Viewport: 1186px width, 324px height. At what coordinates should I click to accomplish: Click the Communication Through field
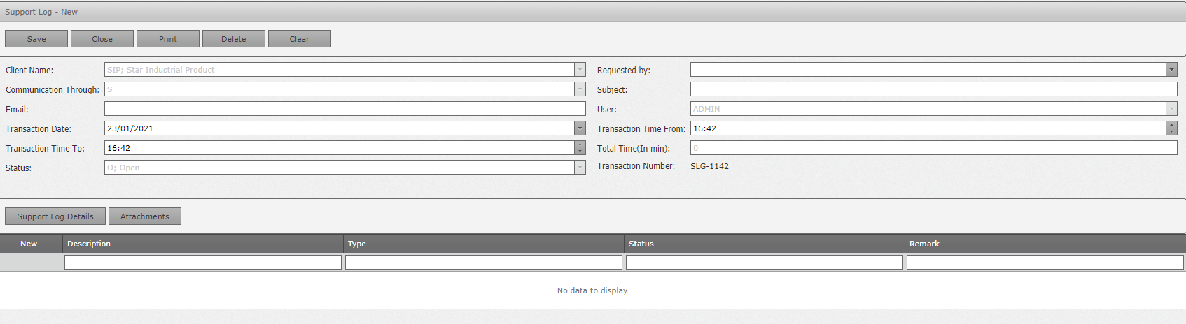tap(340, 89)
